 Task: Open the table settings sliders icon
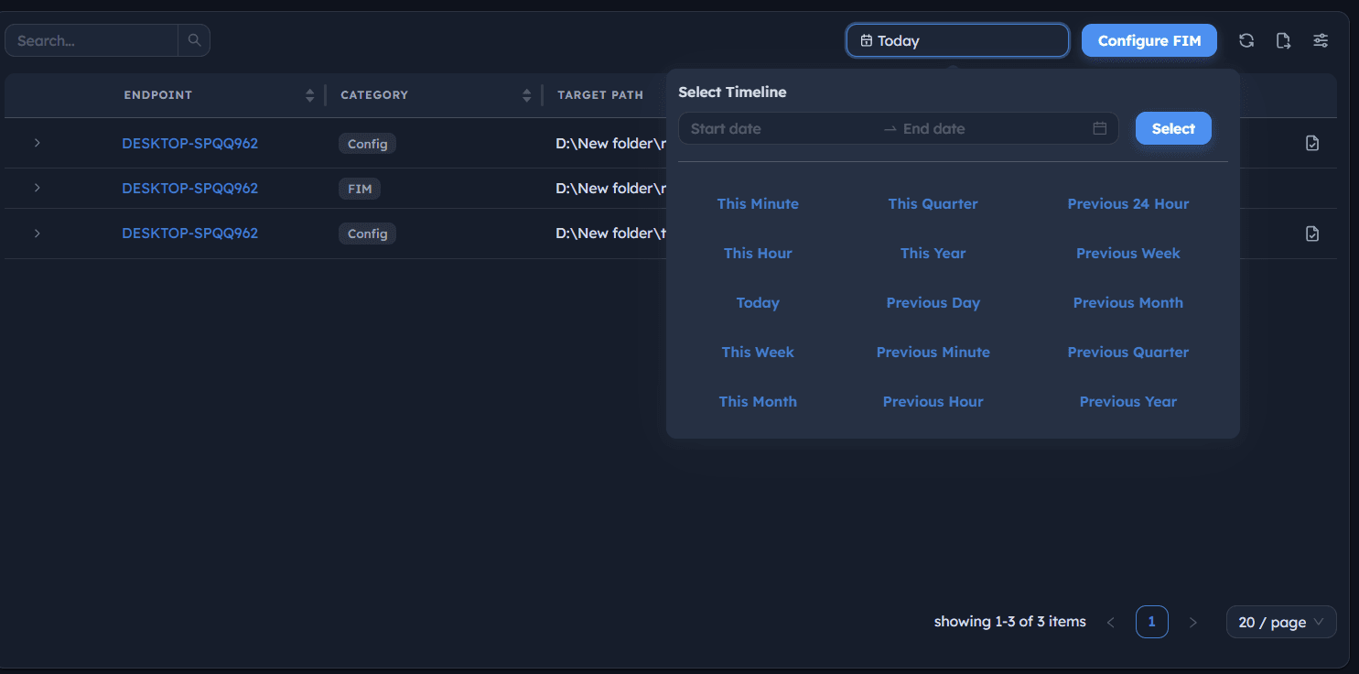tap(1321, 40)
